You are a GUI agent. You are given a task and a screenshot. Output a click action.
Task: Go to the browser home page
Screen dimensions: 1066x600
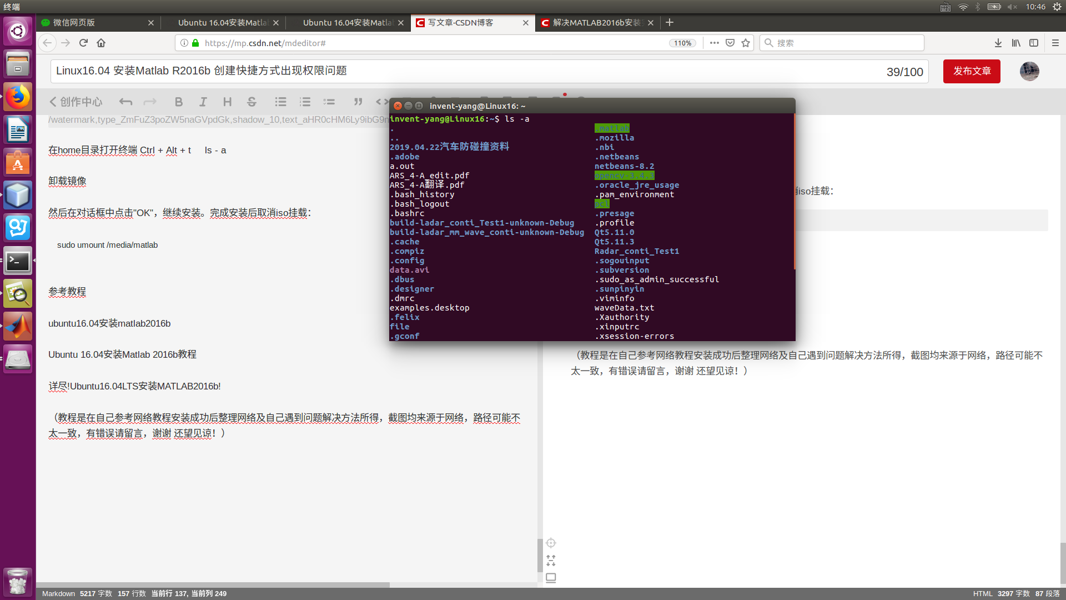coord(101,43)
